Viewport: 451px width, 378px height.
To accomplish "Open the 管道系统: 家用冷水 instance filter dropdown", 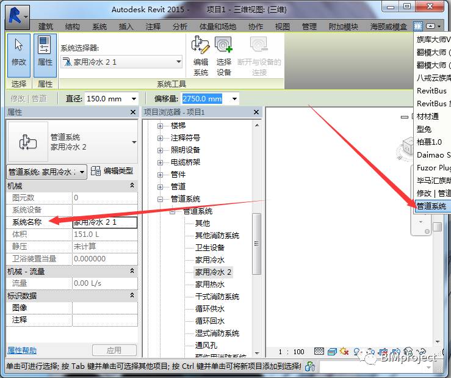I will click(x=46, y=172).
